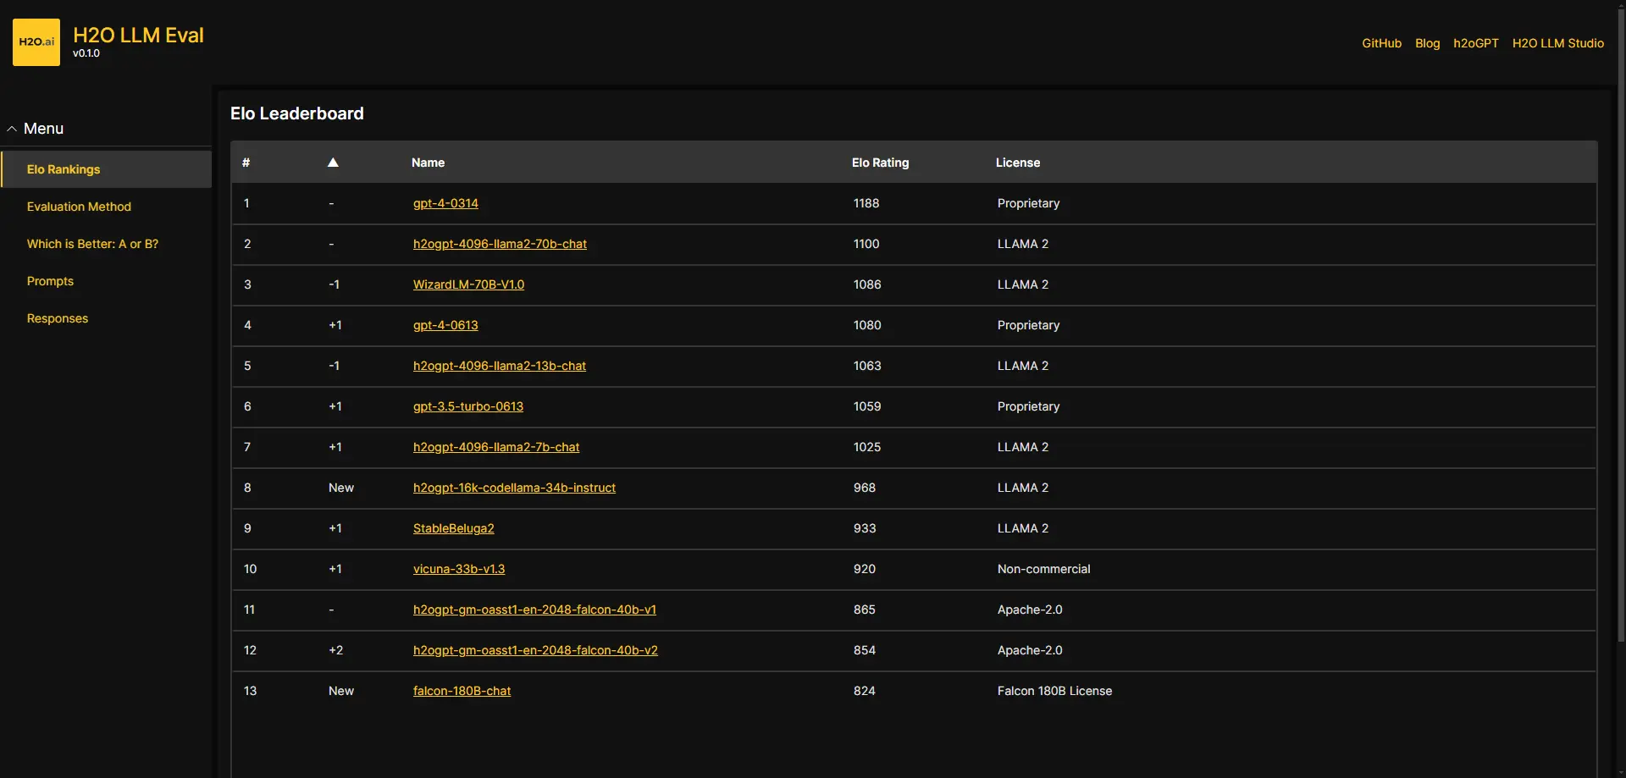
Task: Sort by the Elo Rating column header
Action: 880,163
